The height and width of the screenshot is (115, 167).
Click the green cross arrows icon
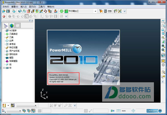[x=120, y=11]
